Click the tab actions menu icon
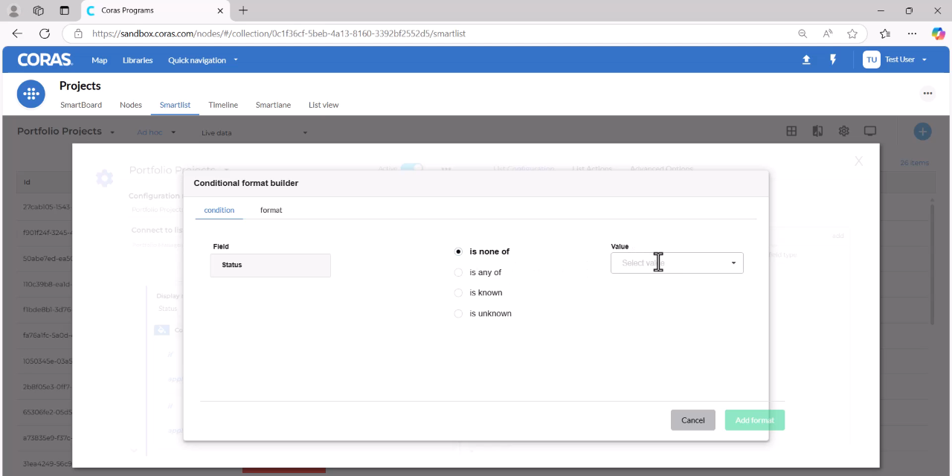This screenshot has height=476, width=952. point(64,10)
